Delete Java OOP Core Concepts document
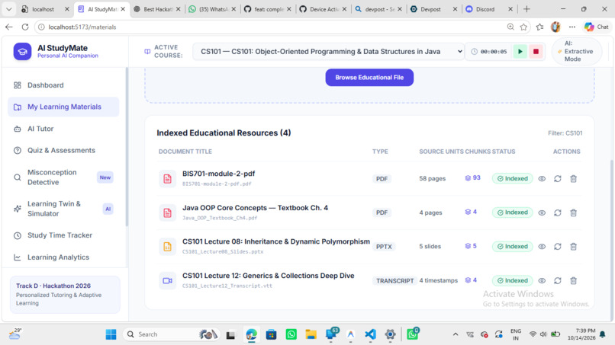The height and width of the screenshot is (345, 615). (573, 212)
